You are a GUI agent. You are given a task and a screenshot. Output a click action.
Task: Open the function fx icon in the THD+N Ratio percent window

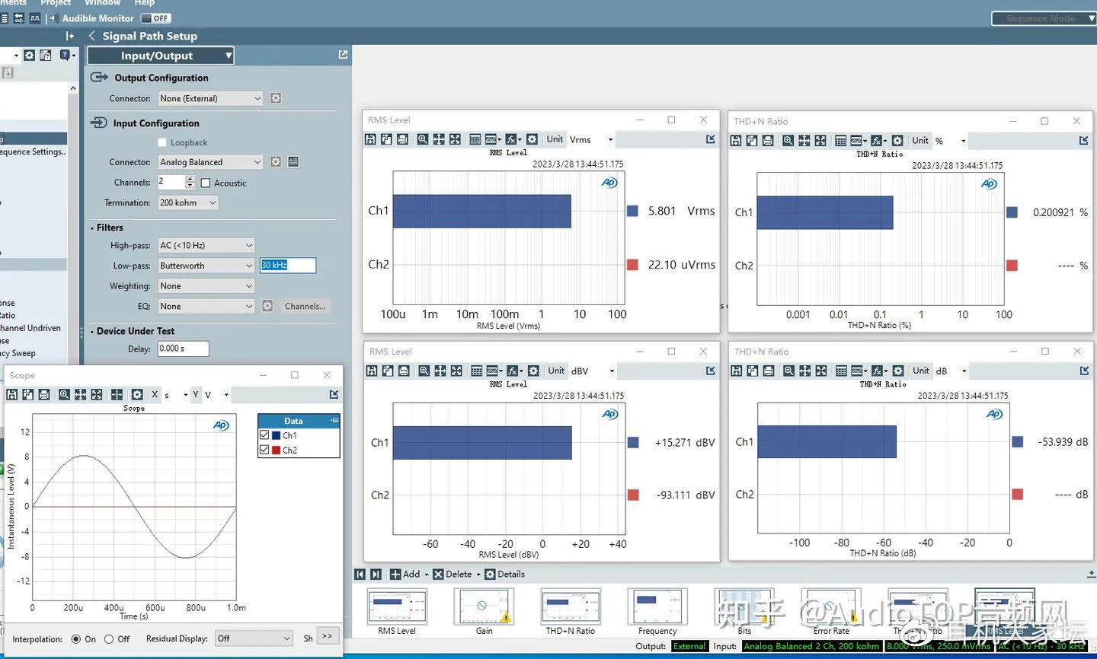877,141
